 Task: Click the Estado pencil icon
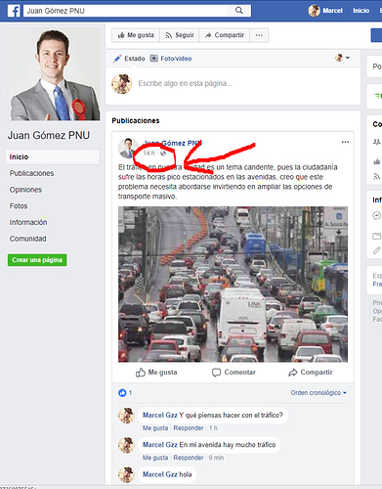pos(117,59)
